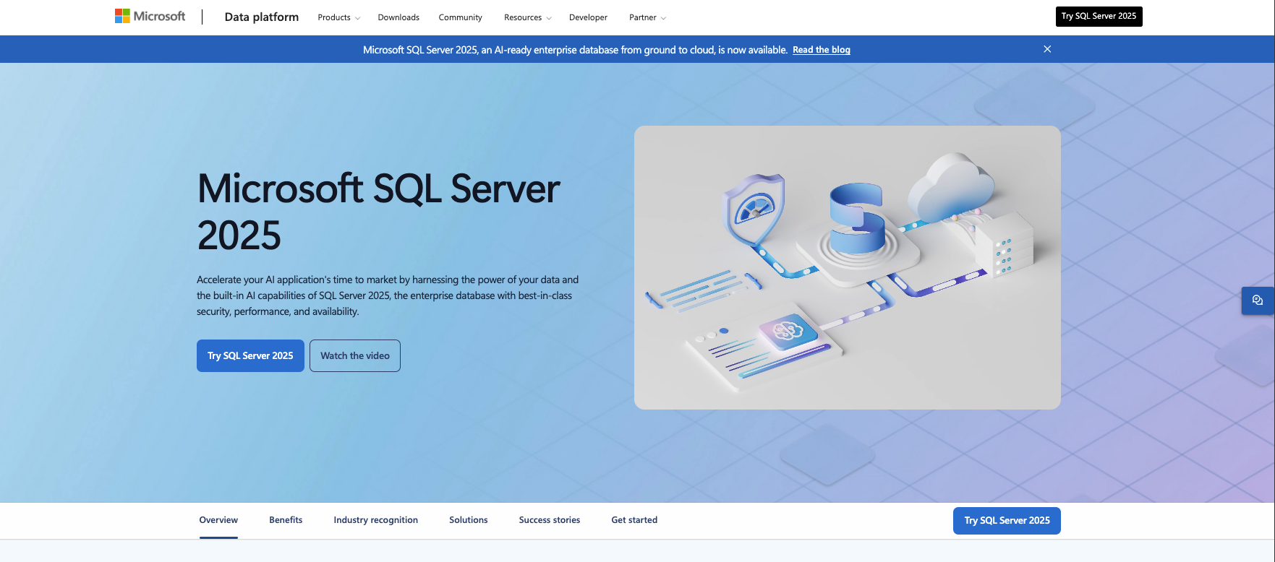The height and width of the screenshot is (562, 1275).
Task: Open the Community menu item
Action: click(460, 17)
